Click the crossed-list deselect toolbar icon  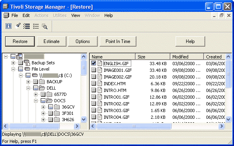coord(36,26)
